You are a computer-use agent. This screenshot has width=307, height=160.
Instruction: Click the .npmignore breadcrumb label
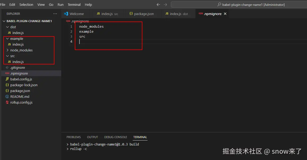tap(80, 21)
